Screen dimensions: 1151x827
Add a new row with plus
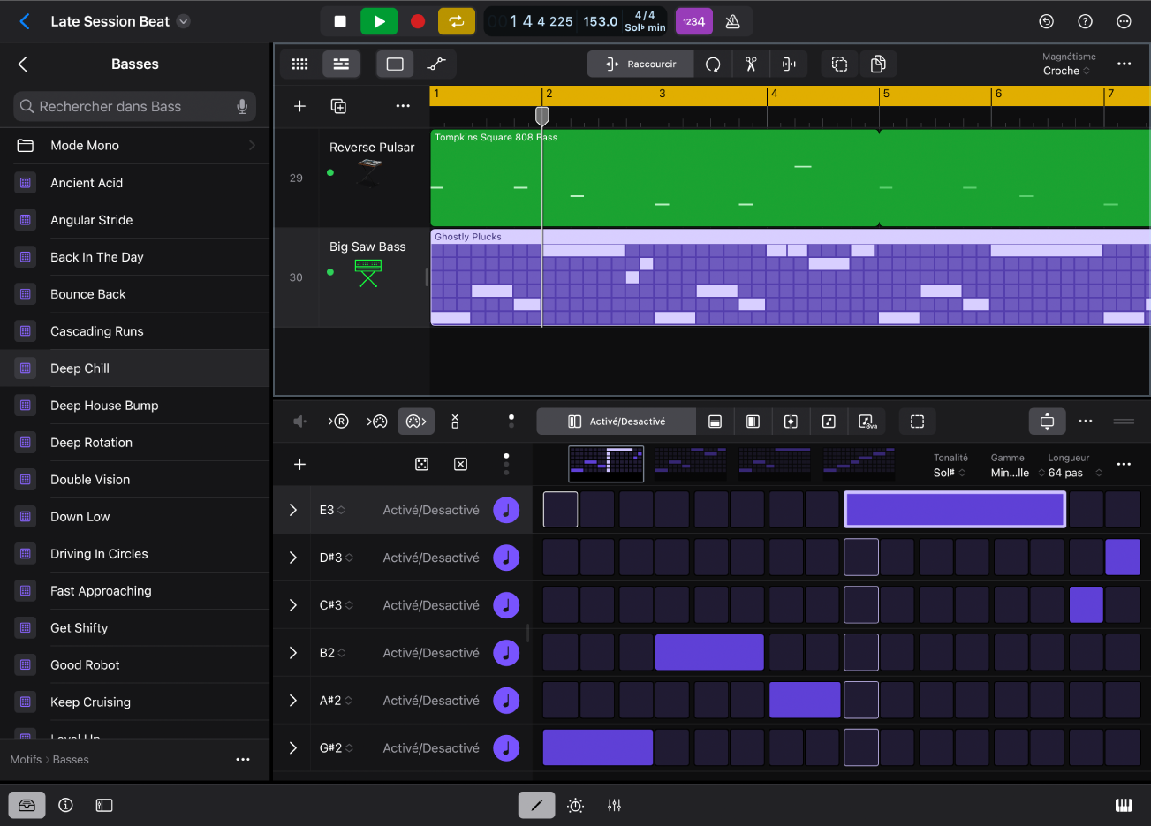(x=299, y=464)
